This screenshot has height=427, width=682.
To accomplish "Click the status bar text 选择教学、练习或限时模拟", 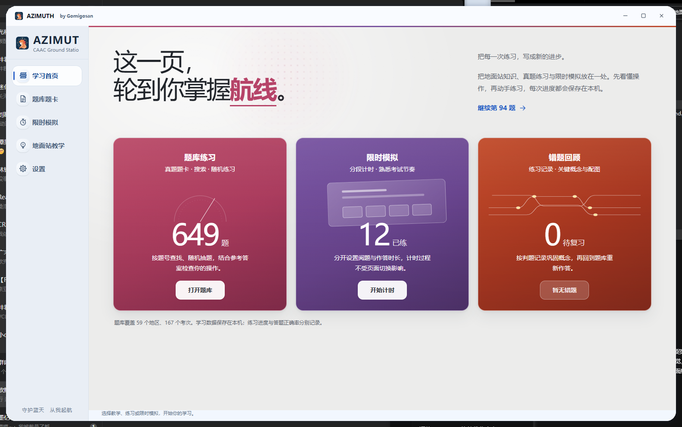I will [149, 413].
